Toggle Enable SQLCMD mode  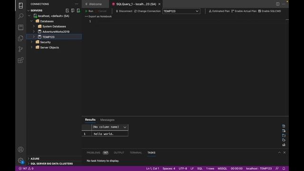269,11
